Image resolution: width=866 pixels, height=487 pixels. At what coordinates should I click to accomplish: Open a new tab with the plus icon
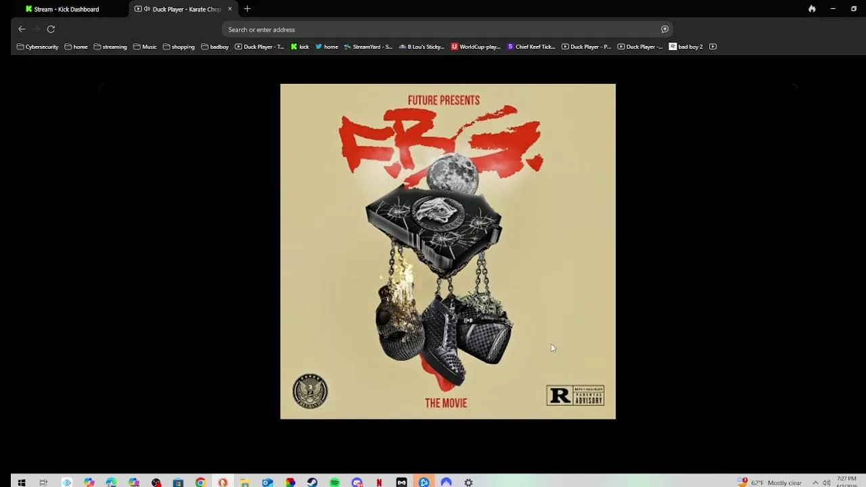coord(247,9)
